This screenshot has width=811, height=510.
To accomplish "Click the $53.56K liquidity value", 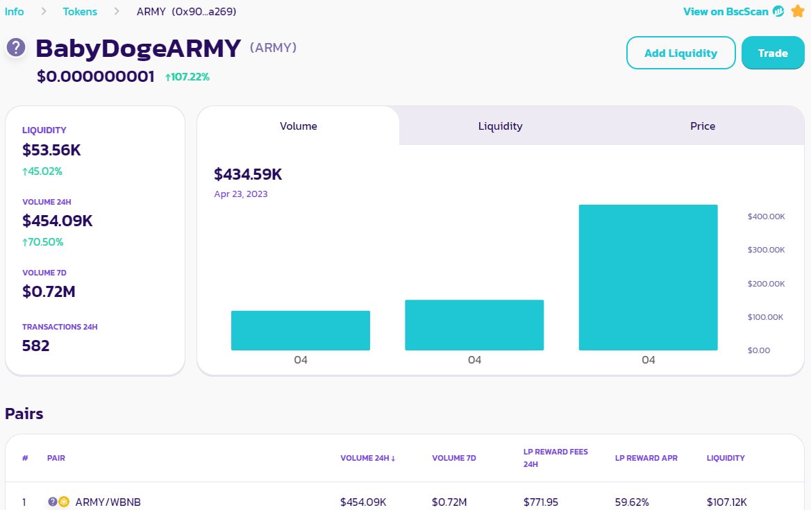I will click(51, 150).
